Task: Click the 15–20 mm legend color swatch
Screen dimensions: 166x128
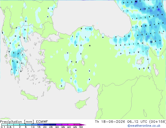Action: 41,125
